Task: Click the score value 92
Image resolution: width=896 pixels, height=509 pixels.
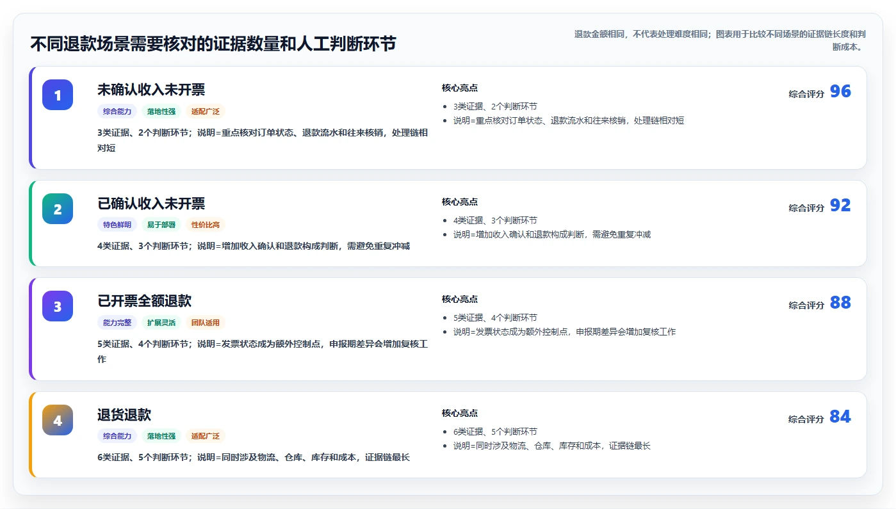Action: click(840, 206)
